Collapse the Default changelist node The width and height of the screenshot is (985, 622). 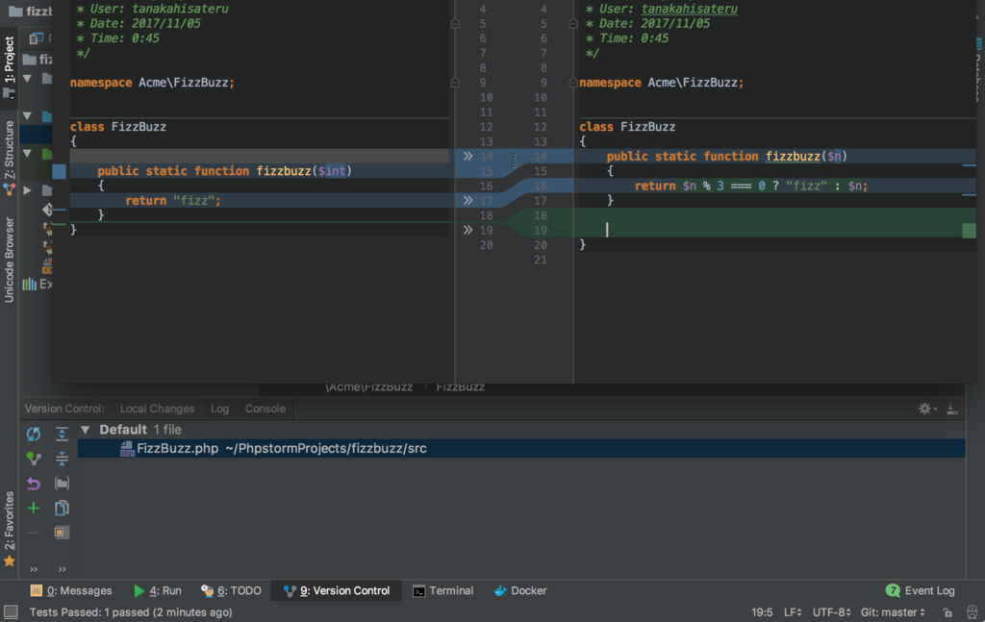coord(86,430)
